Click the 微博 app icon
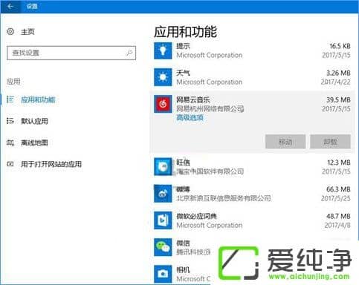This screenshot has height=285, width=359. tap(163, 194)
